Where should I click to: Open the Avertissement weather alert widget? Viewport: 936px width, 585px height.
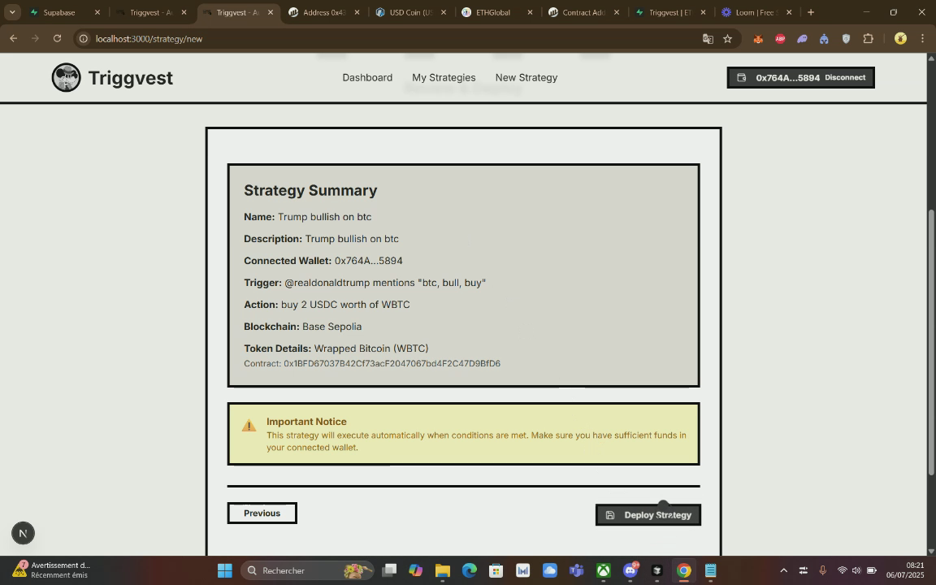tap(53, 570)
